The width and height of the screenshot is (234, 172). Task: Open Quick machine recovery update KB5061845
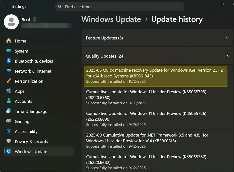(x=156, y=76)
